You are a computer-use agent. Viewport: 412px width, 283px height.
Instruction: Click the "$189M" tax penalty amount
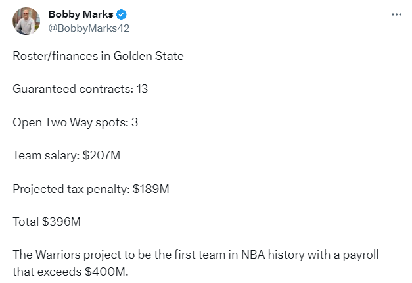click(151, 189)
